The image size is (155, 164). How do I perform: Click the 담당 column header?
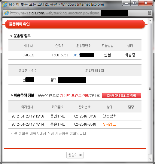[131, 107]
